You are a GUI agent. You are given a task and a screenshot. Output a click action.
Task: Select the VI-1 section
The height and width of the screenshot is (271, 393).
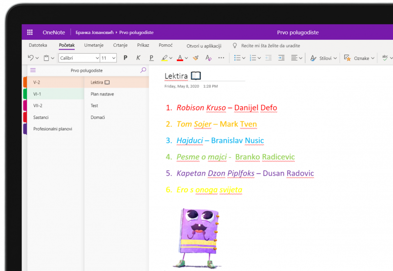(x=56, y=94)
